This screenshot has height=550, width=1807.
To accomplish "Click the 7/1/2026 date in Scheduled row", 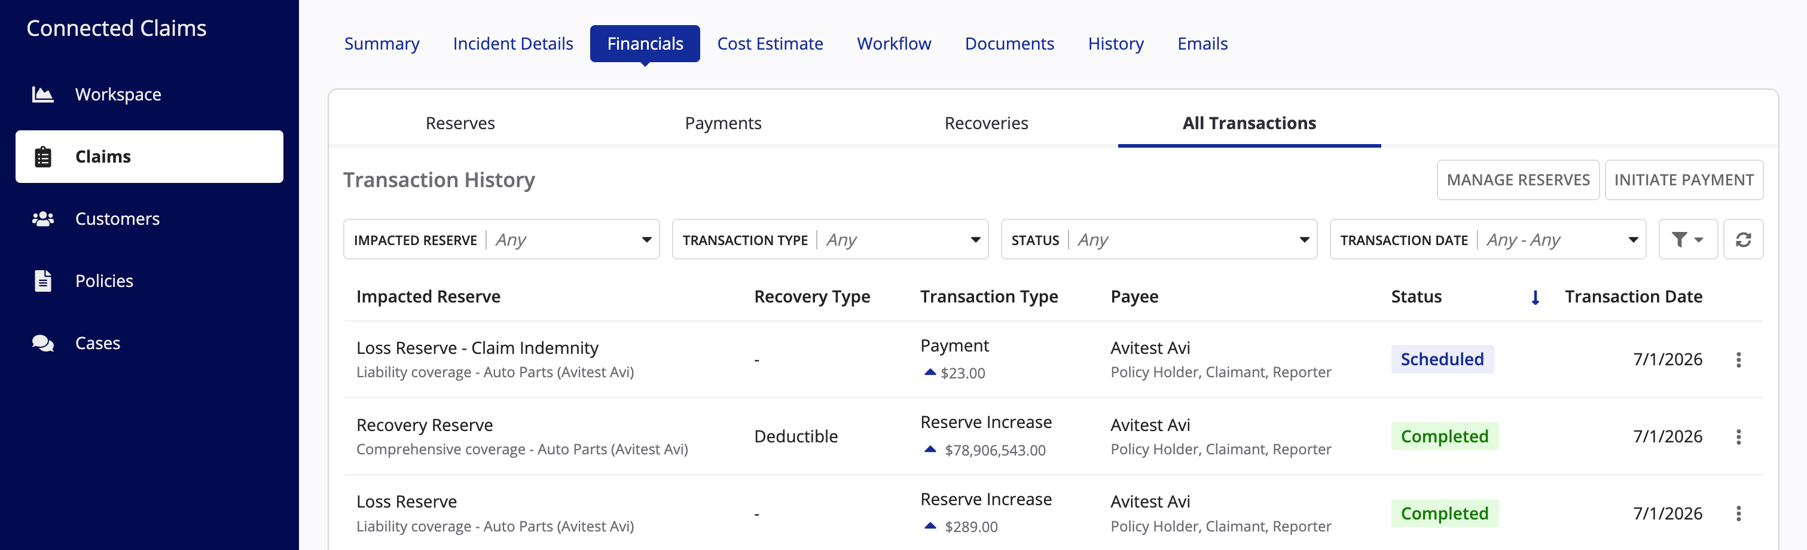I will click(1668, 359).
